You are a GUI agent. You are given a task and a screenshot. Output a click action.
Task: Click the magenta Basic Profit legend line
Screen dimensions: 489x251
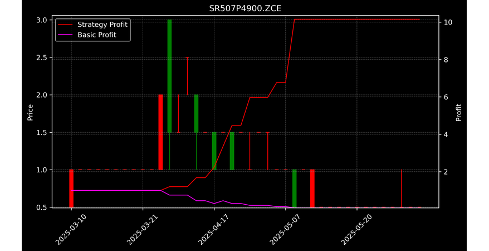65,35
